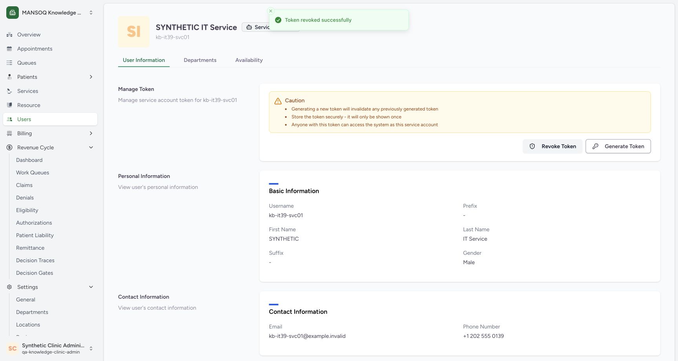
Task: Collapse the Settings section chevron
Action: 91,287
